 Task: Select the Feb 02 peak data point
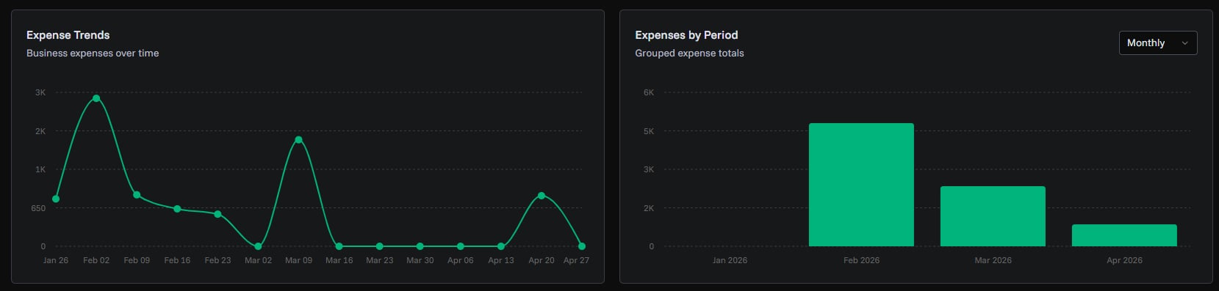[x=96, y=98]
